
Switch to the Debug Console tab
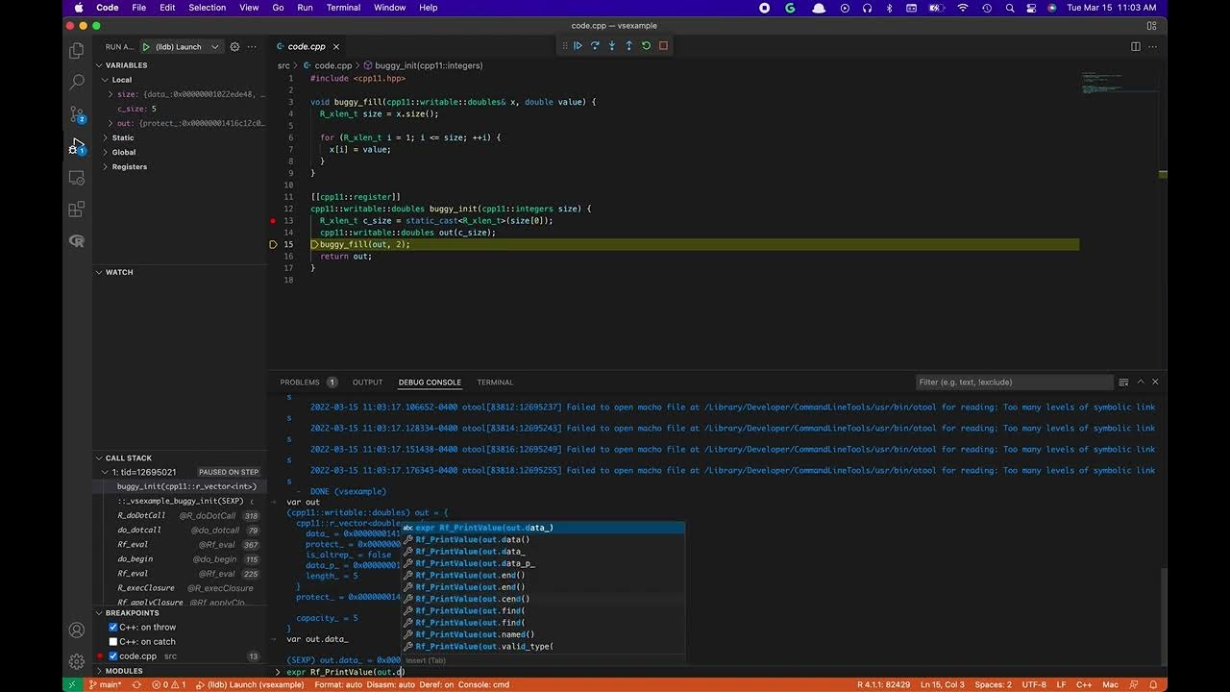(430, 382)
